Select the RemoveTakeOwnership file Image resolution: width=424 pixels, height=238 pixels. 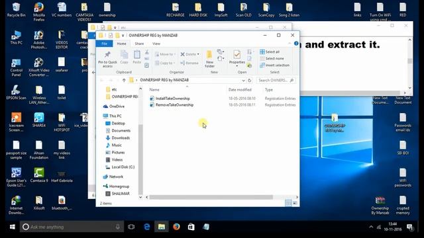(x=174, y=104)
